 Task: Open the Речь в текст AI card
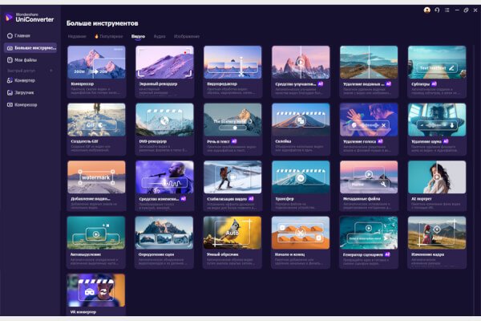(x=232, y=129)
